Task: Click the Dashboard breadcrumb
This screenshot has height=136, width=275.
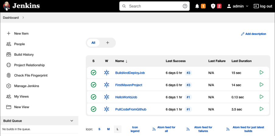Action: click(11, 18)
